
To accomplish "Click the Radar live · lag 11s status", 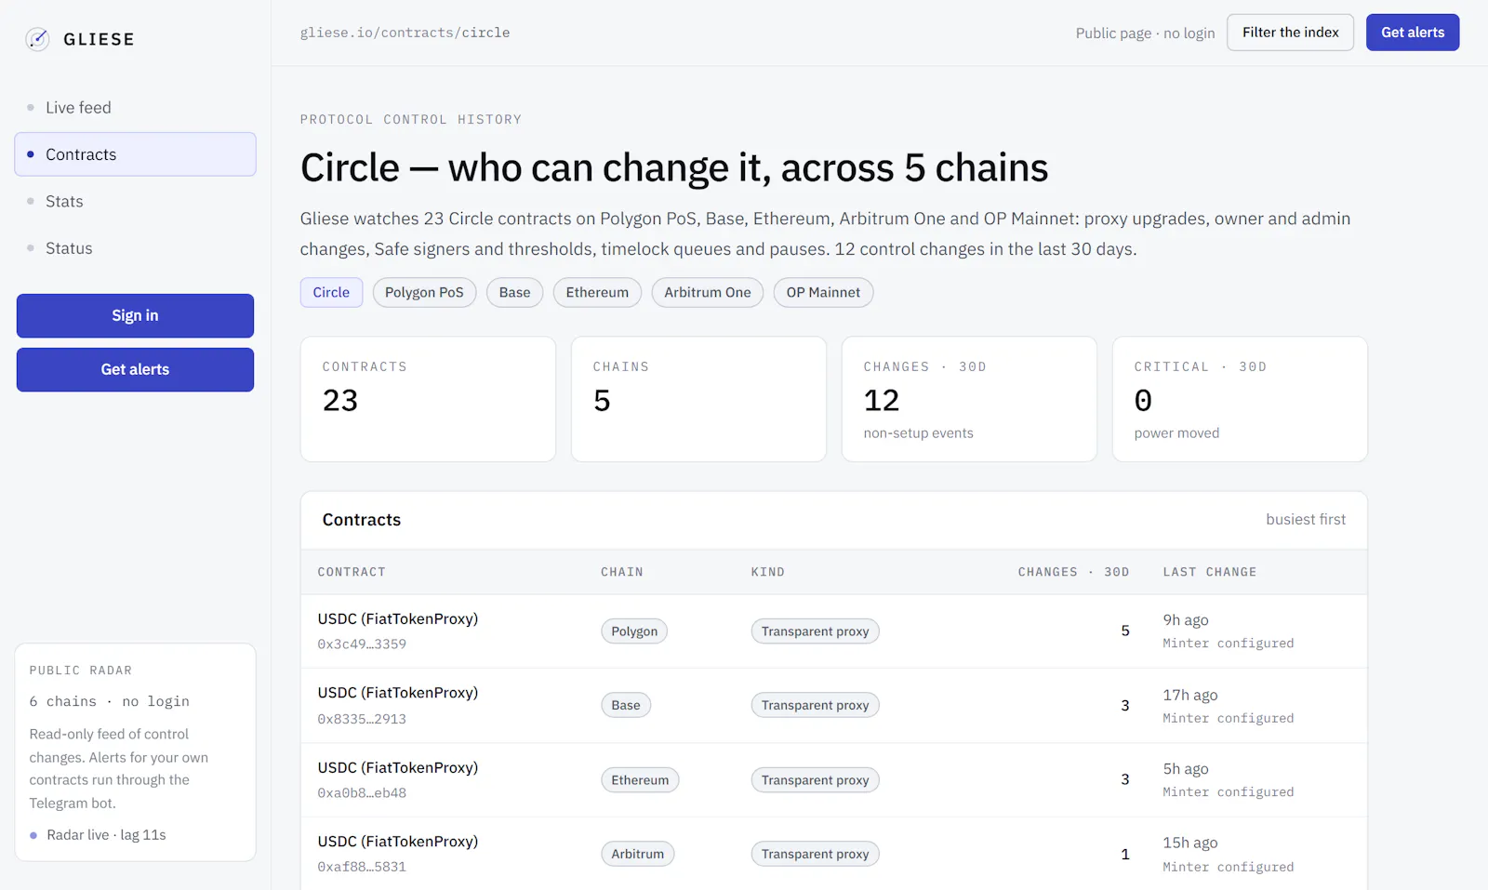I will pos(98,835).
